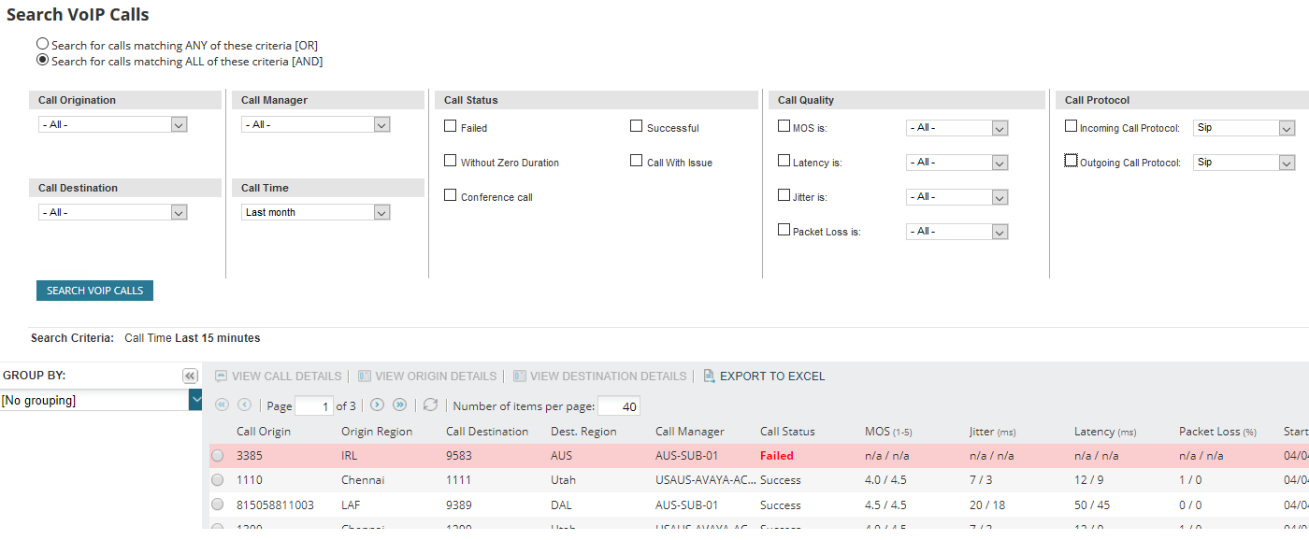Open Outgoing Call Protocol Sip dropdown

(1244, 163)
